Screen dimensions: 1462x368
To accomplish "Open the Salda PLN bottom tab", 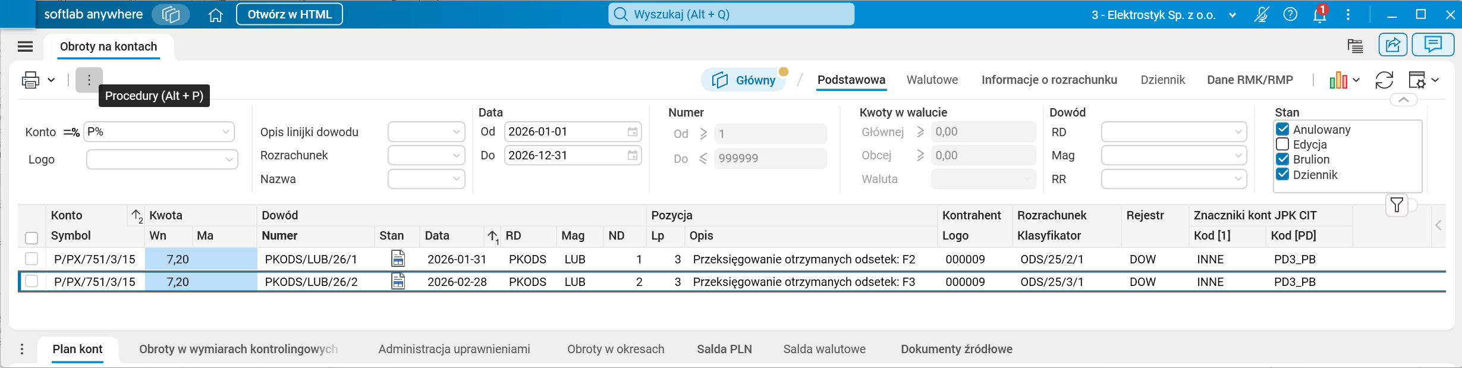I will point(724,349).
